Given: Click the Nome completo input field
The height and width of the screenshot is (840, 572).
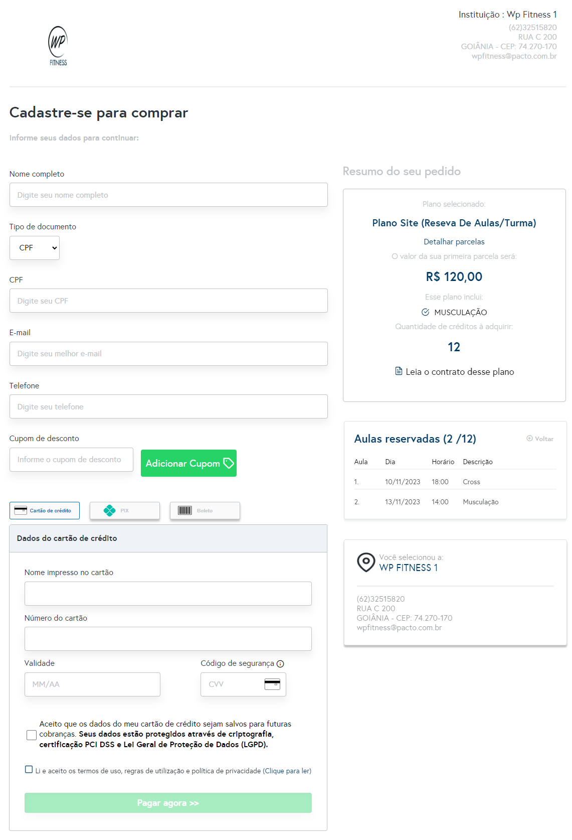Looking at the screenshot, I should pos(168,195).
